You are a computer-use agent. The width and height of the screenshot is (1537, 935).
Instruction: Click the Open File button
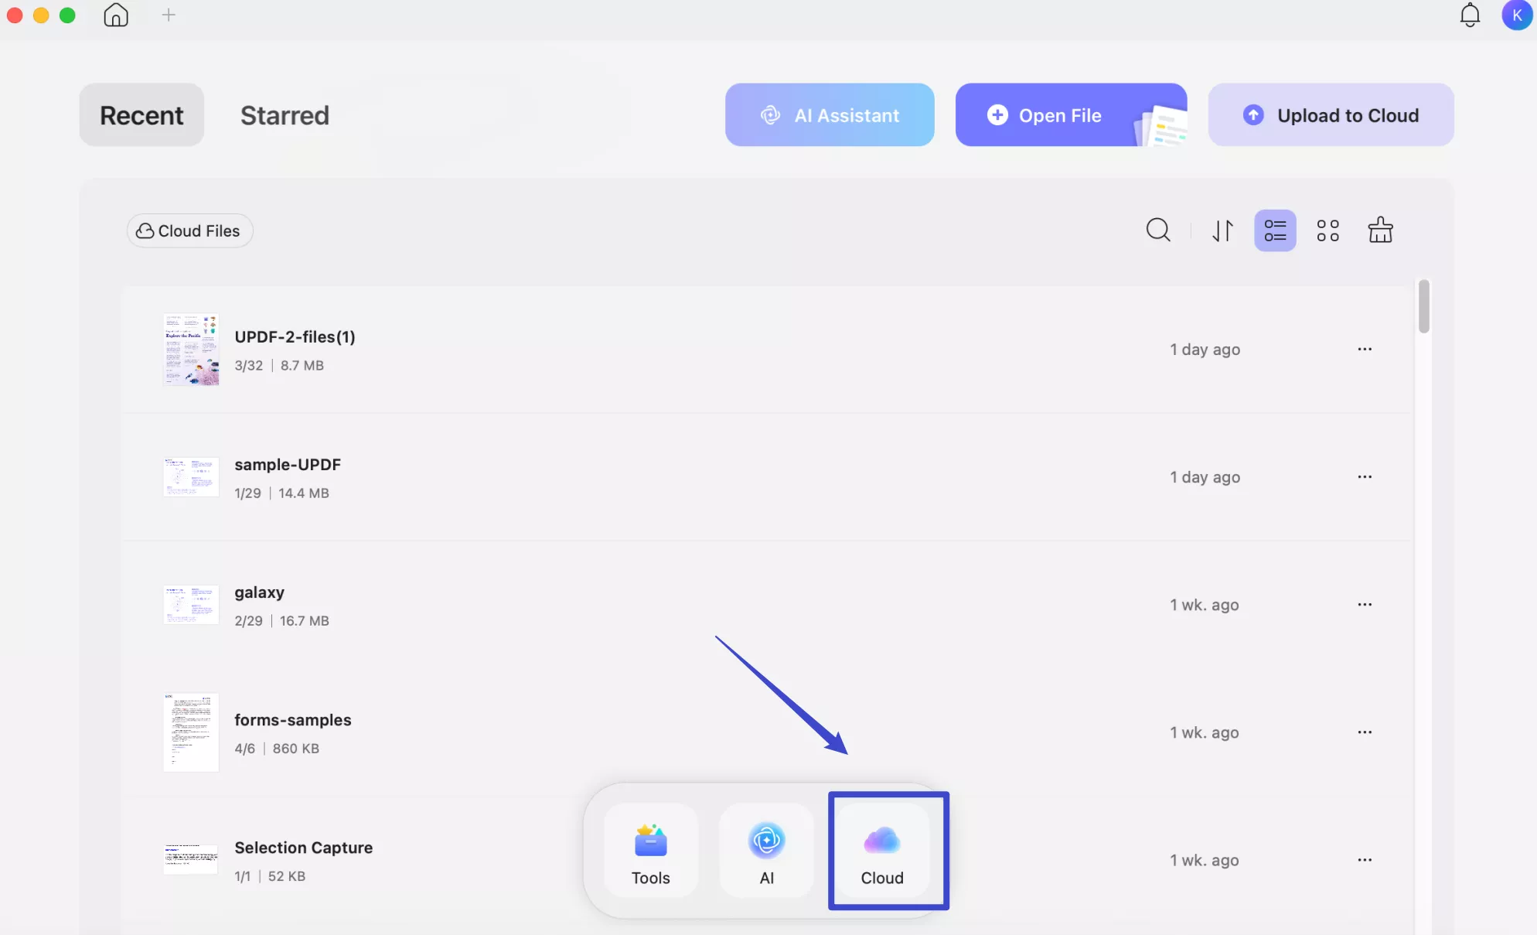click(x=1070, y=115)
